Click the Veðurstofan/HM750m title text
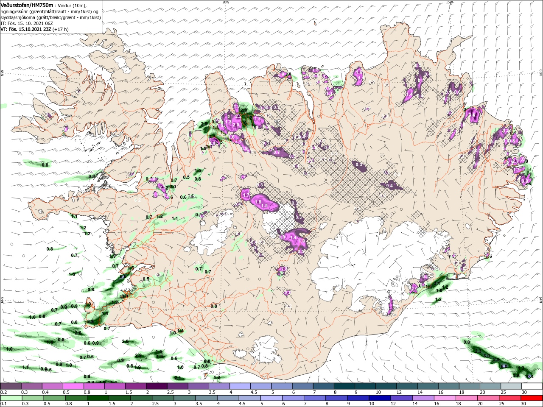 coord(27,5)
